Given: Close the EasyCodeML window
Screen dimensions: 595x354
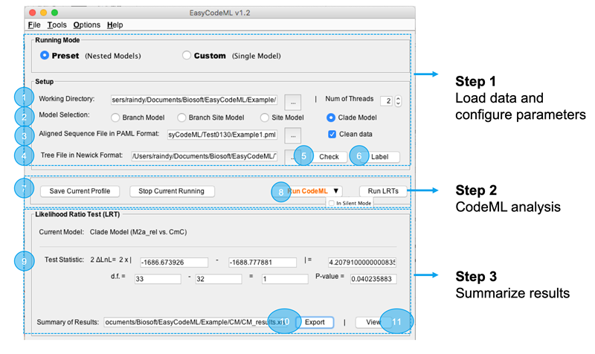Looking at the screenshot, I should [x=32, y=13].
